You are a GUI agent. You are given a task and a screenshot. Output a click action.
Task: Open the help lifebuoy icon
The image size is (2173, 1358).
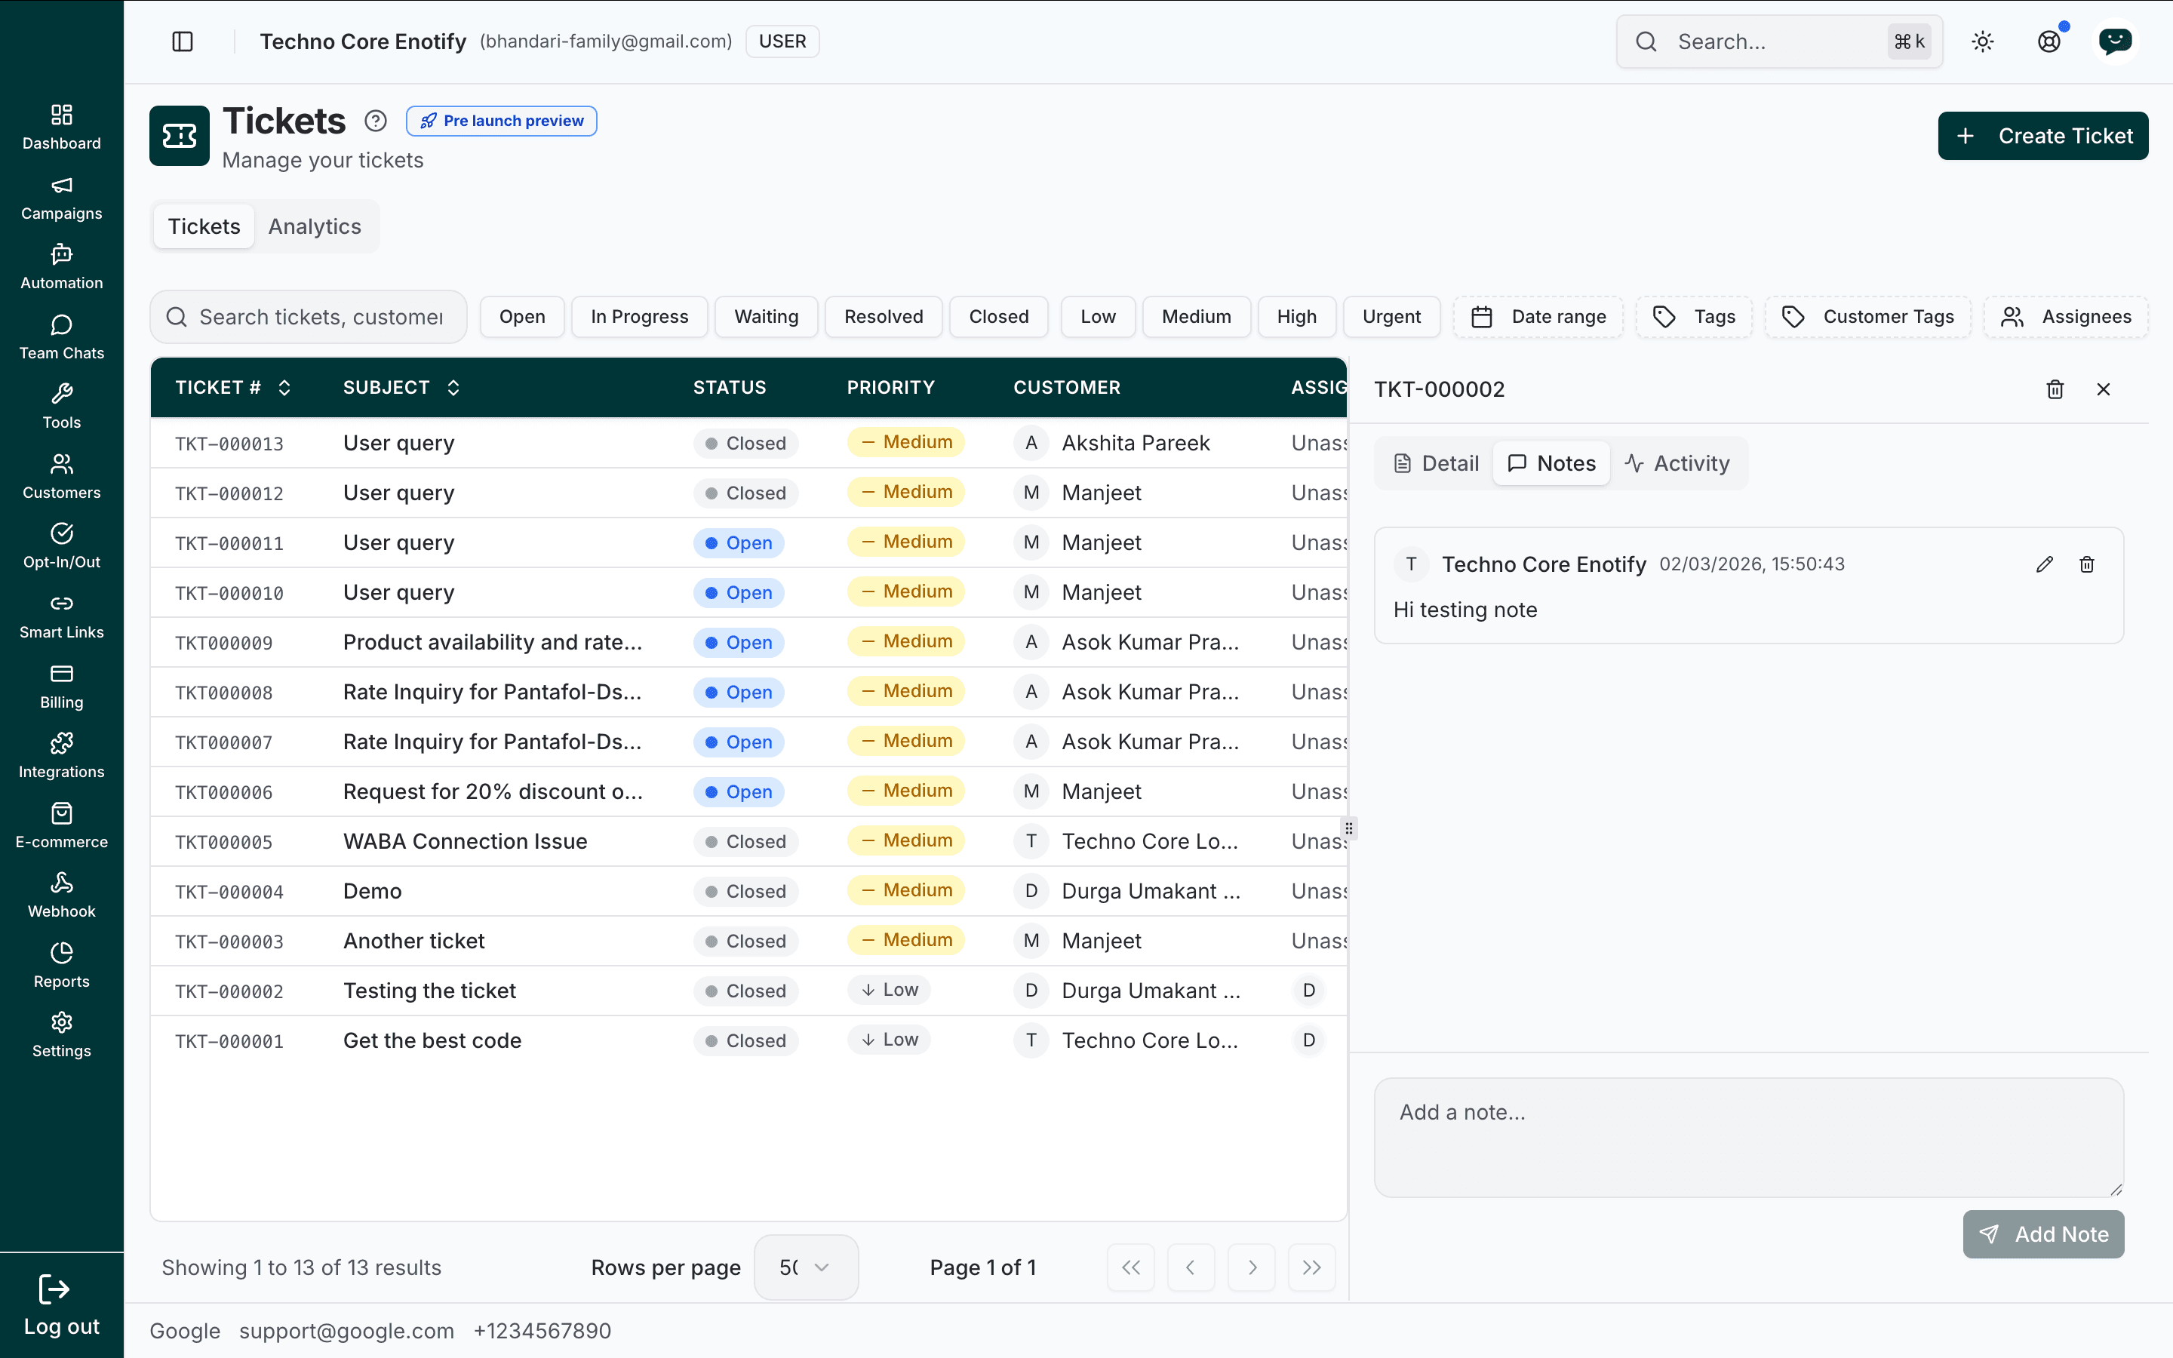[2049, 41]
